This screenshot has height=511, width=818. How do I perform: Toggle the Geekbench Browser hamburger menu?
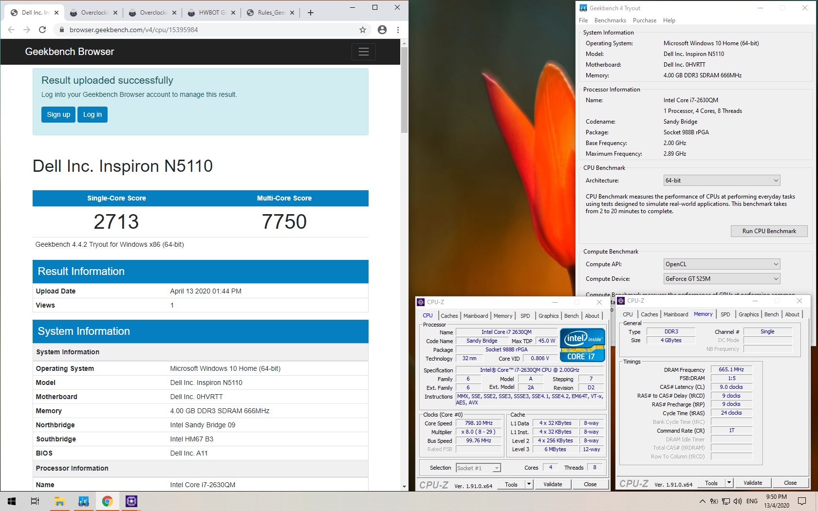click(363, 52)
